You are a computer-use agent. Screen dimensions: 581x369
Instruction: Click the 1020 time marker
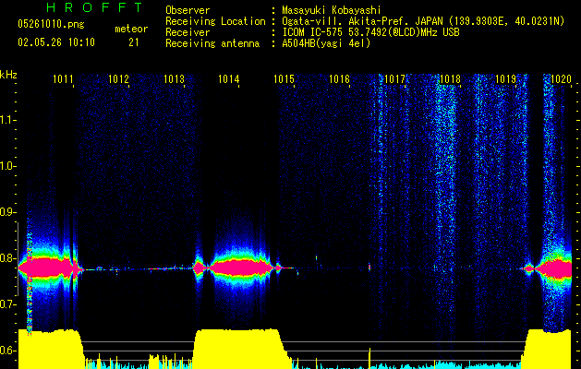point(561,78)
